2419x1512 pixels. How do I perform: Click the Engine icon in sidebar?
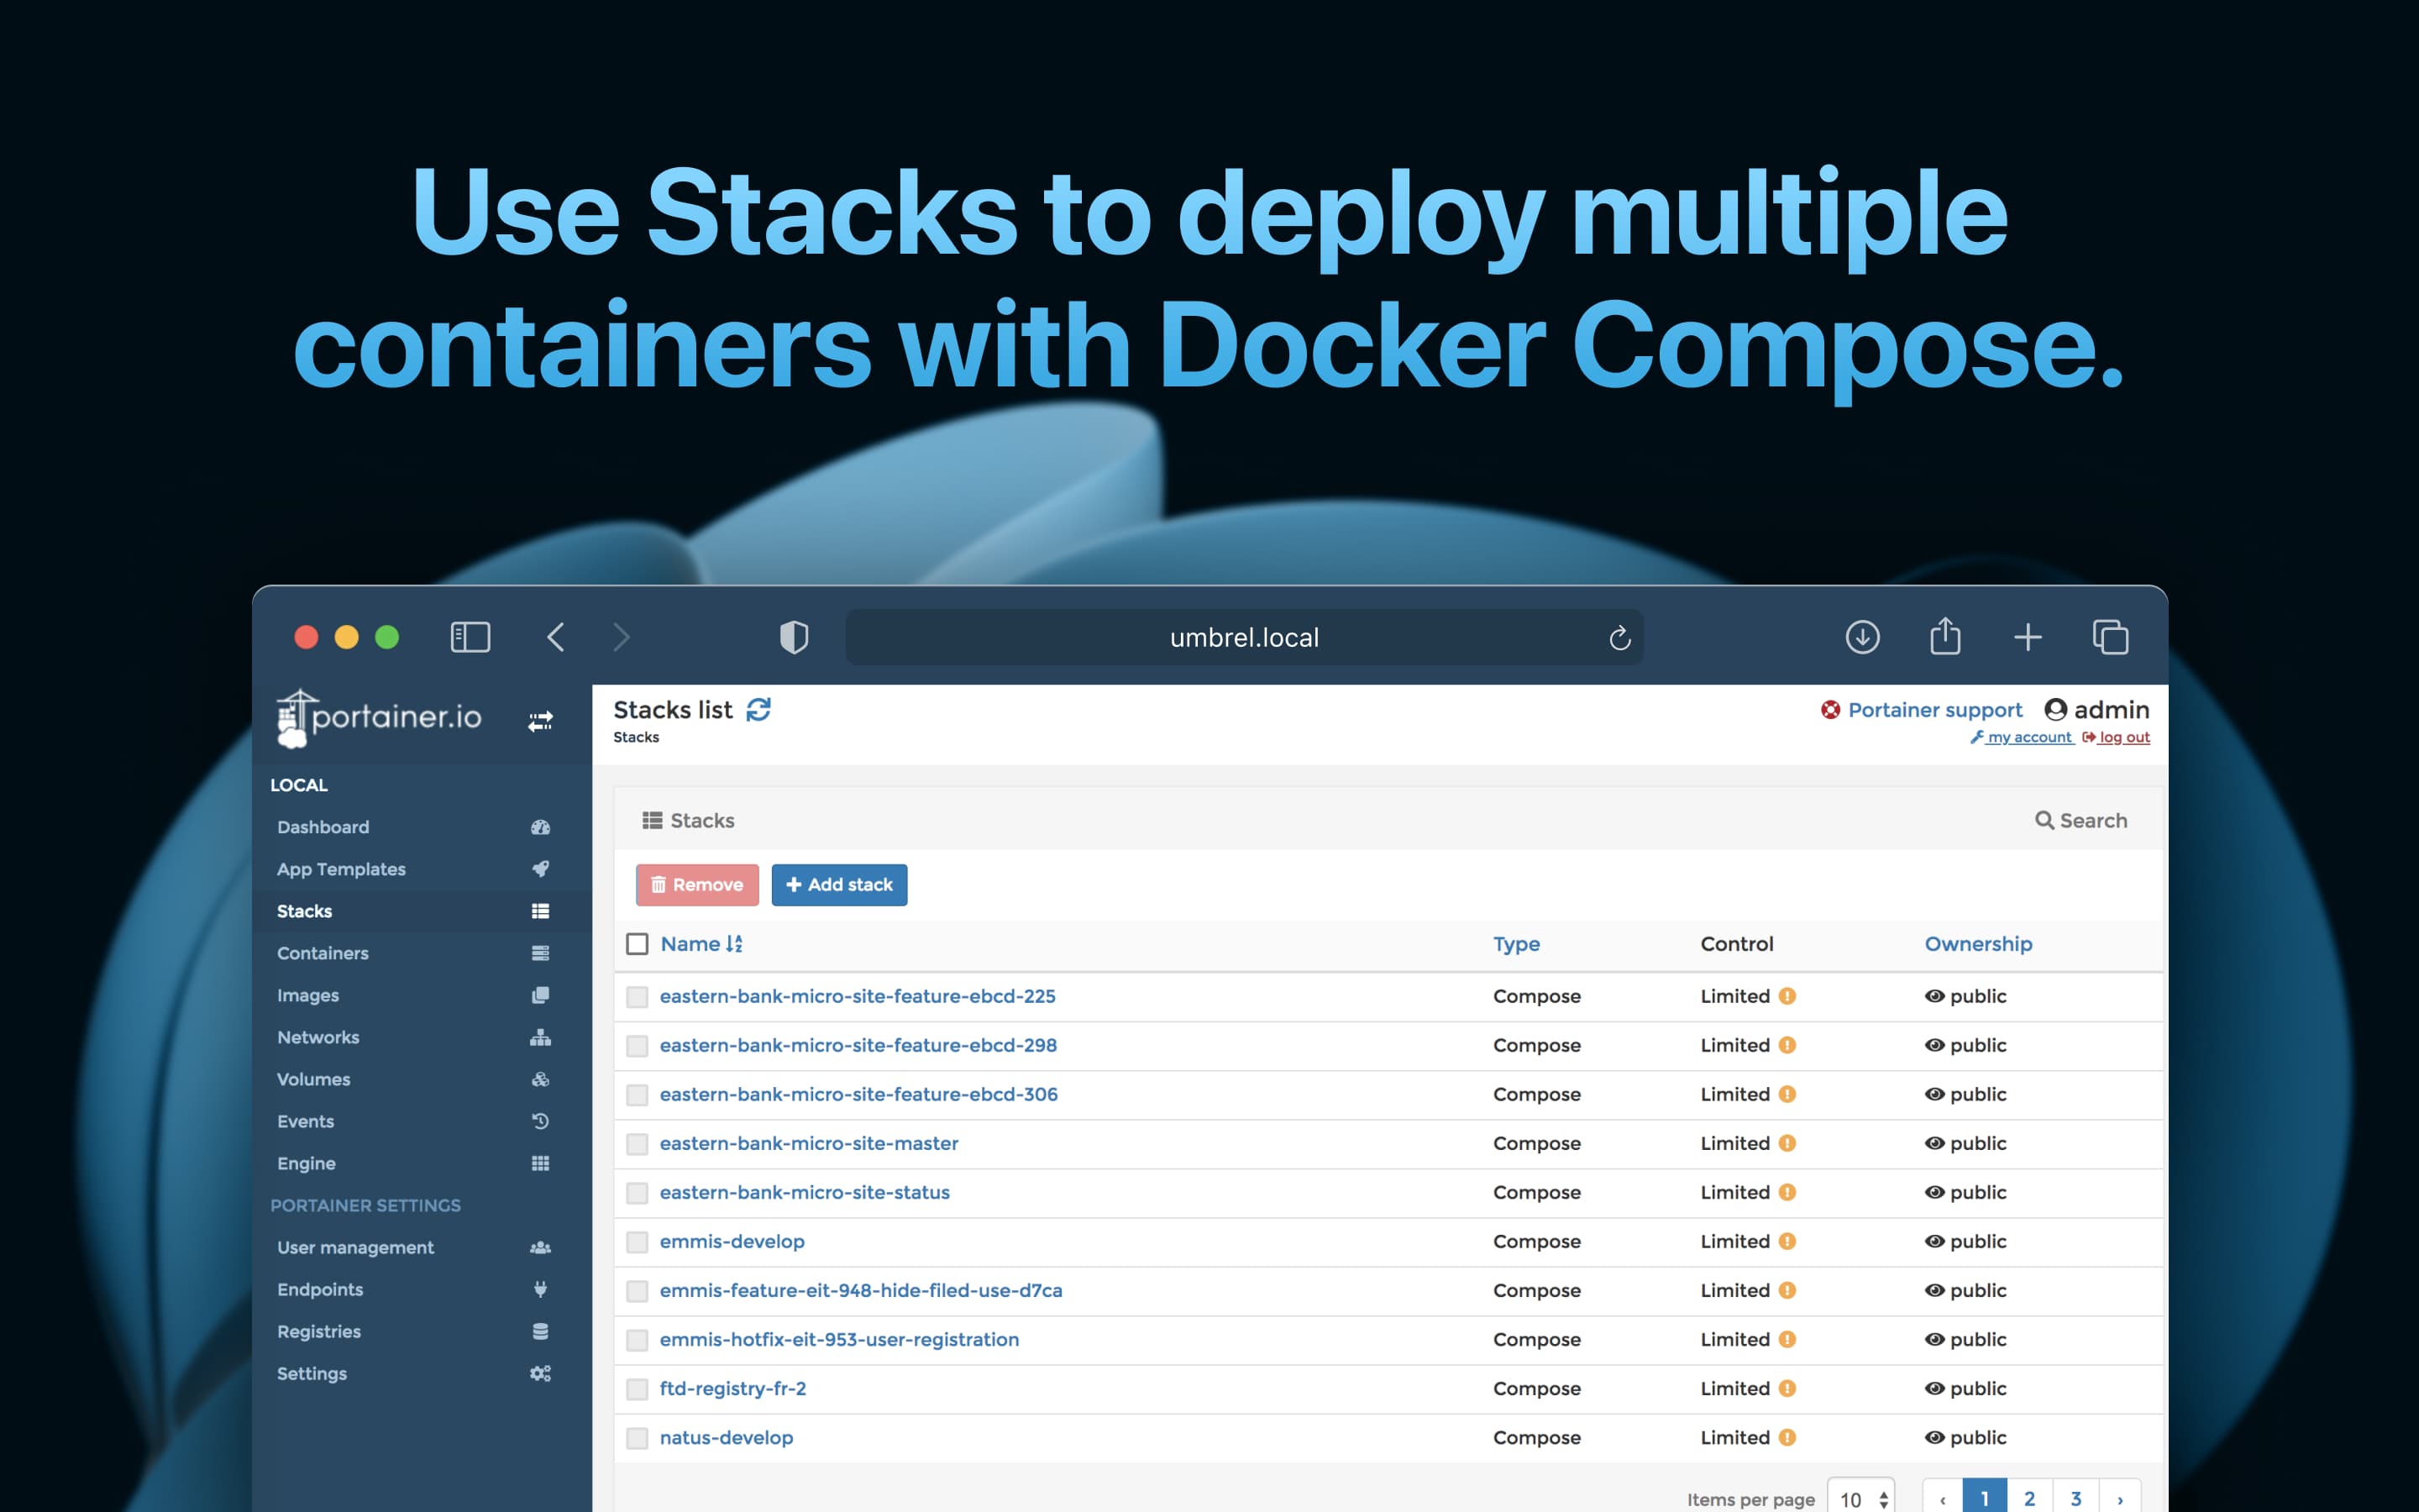pyautogui.click(x=543, y=1162)
